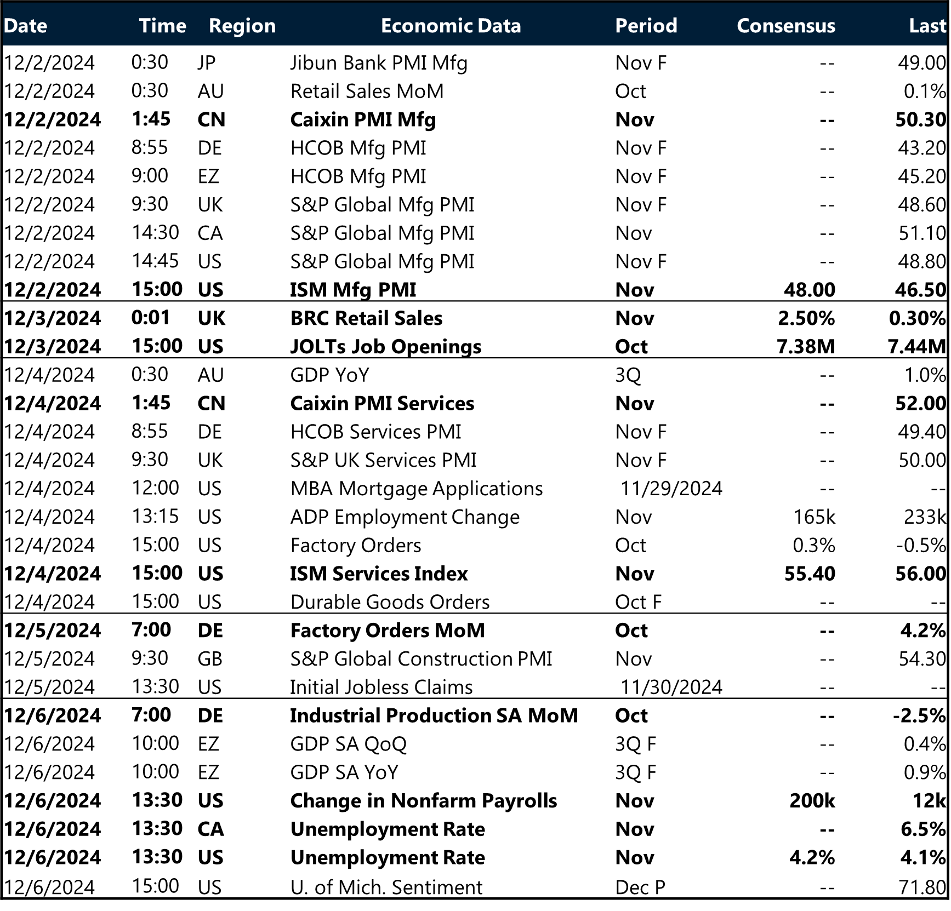Select the ISM Services Index cell
This screenshot has height=911, width=951.
(379, 574)
